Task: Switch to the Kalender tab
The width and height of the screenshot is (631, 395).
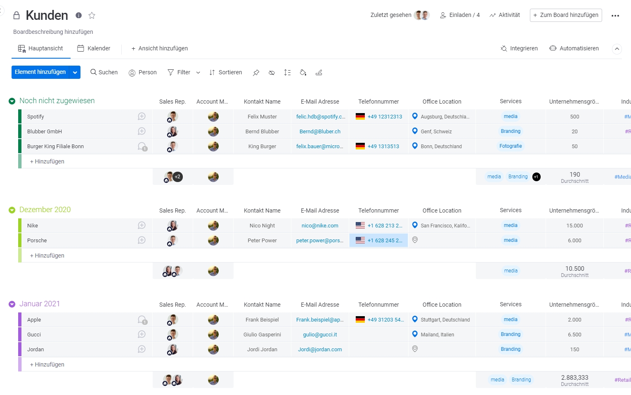Action: (x=94, y=48)
